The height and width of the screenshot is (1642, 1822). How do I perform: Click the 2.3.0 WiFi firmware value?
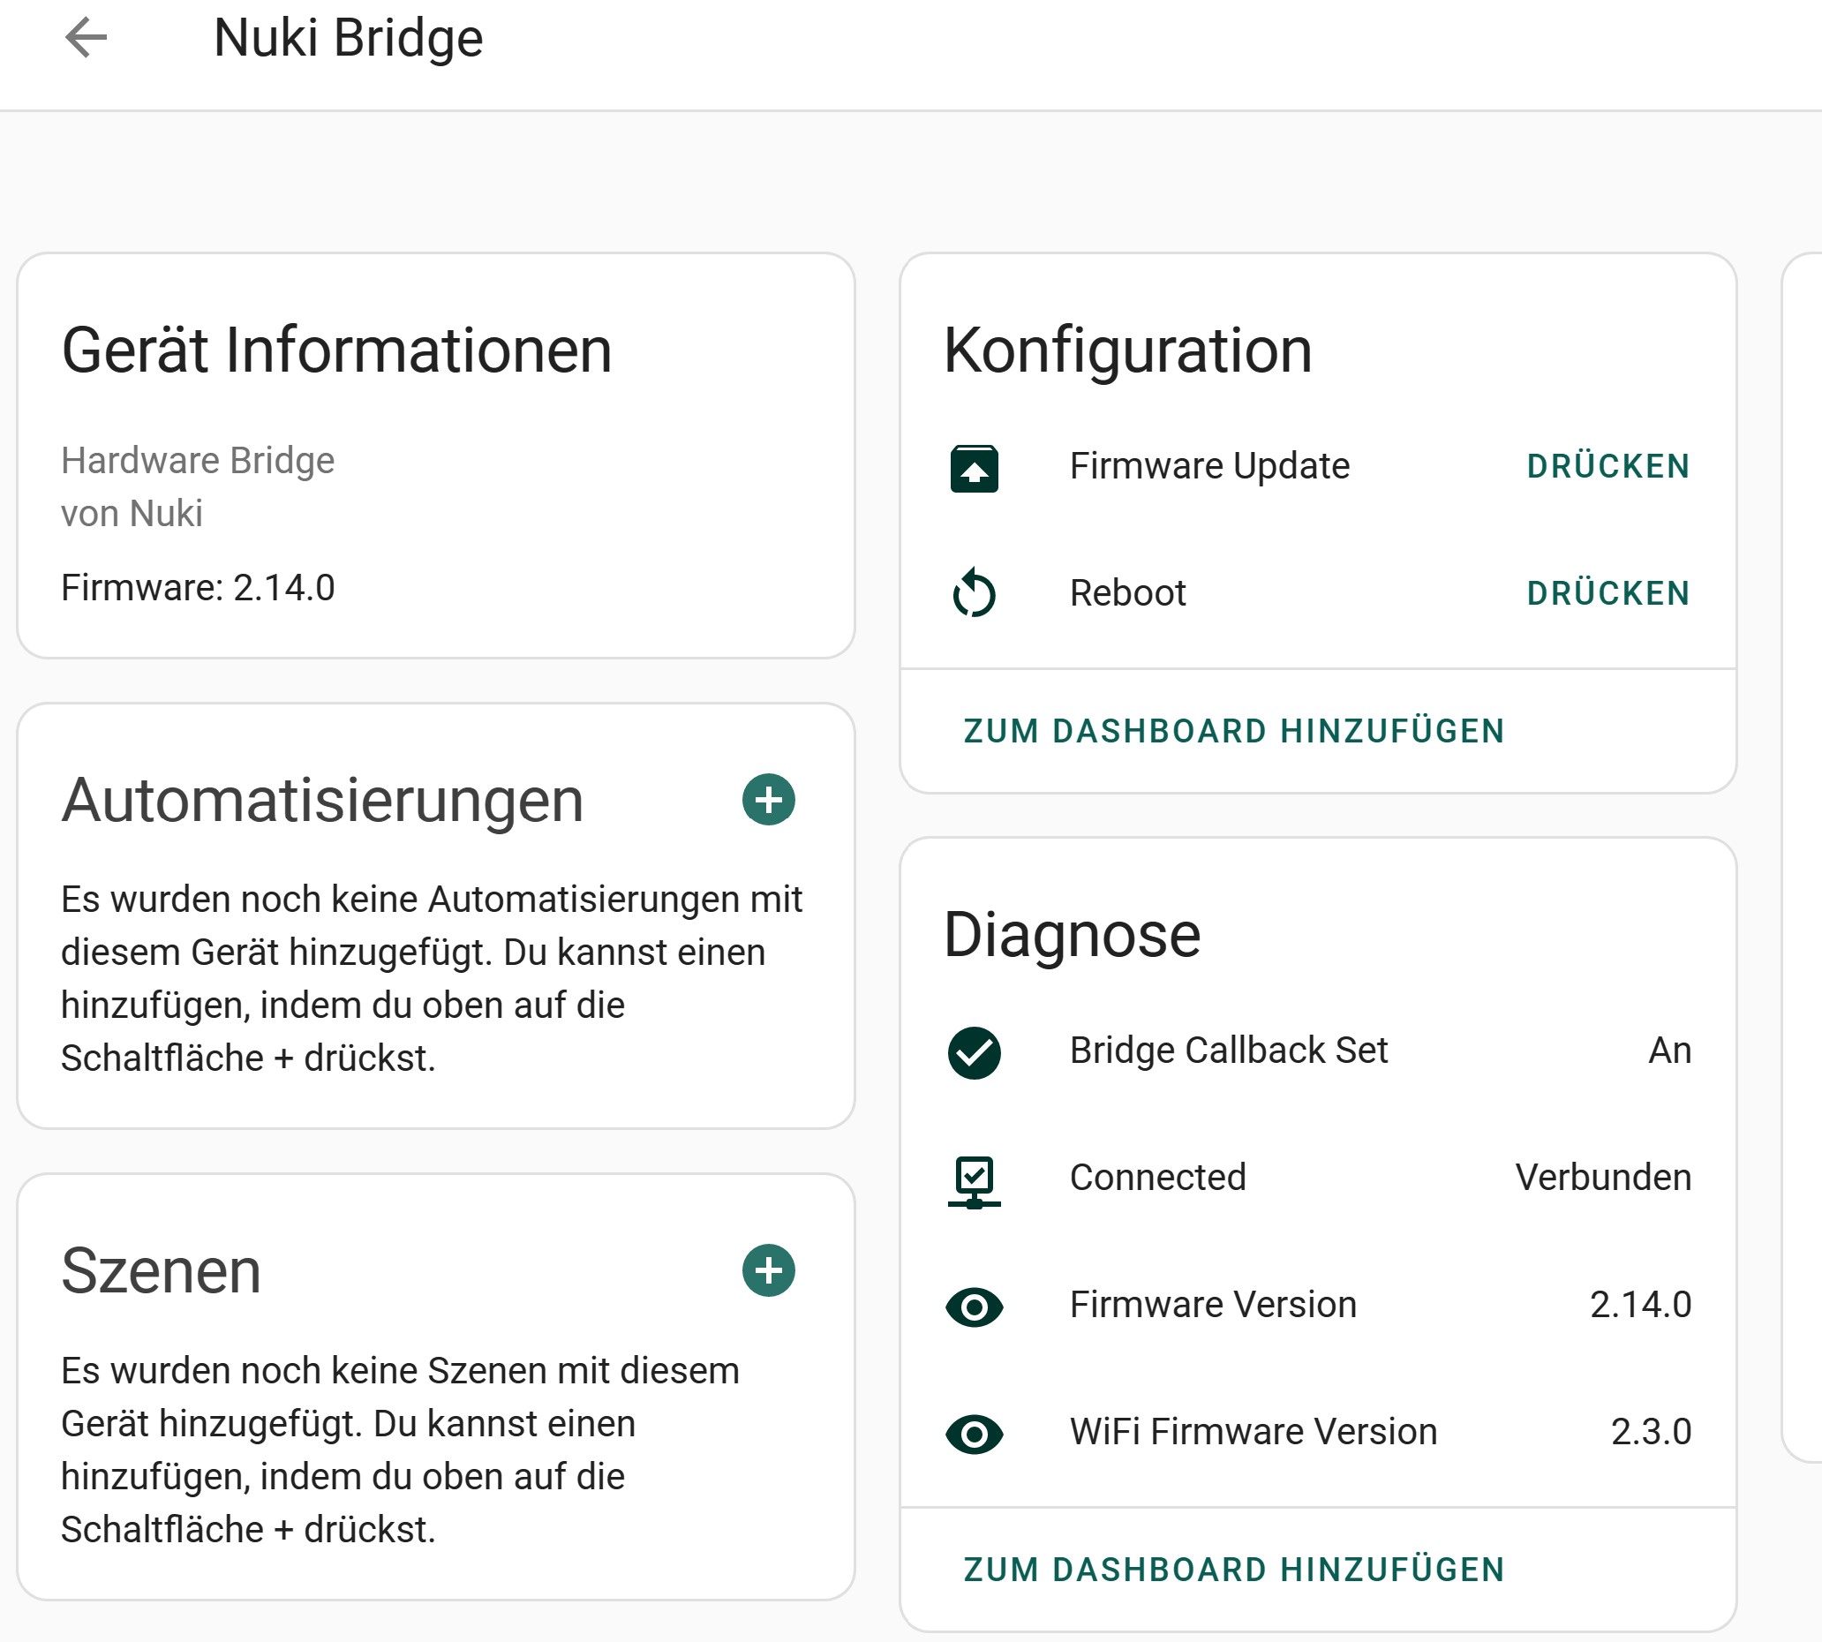1651,1432
